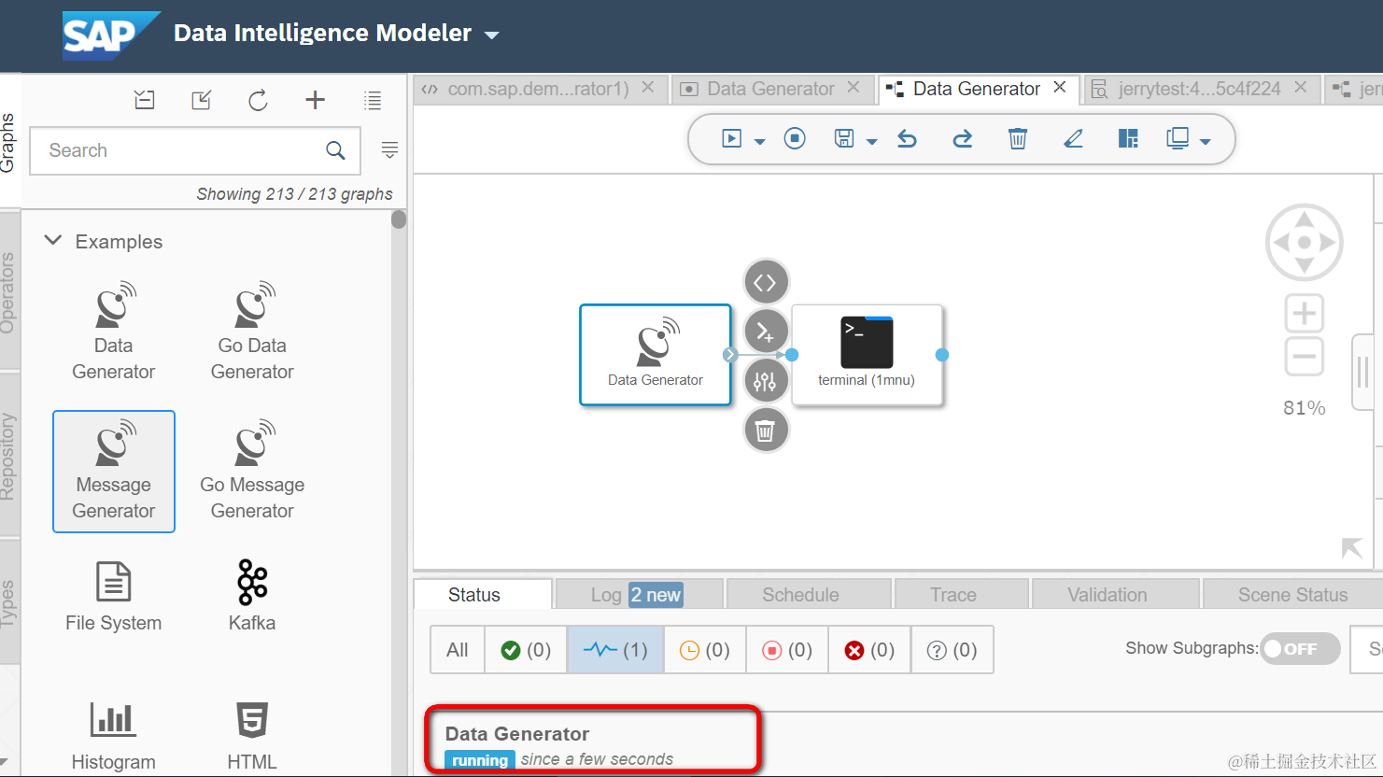
Task: Delete Data Generator node via circular trash icon
Action: tap(766, 431)
